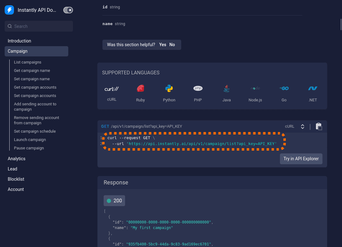Copy the code snippet using the clipboard icon

coord(319,126)
